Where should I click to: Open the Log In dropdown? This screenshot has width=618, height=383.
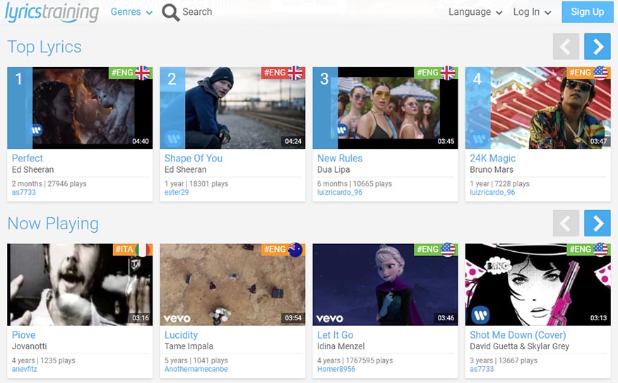[x=531, y=12]
